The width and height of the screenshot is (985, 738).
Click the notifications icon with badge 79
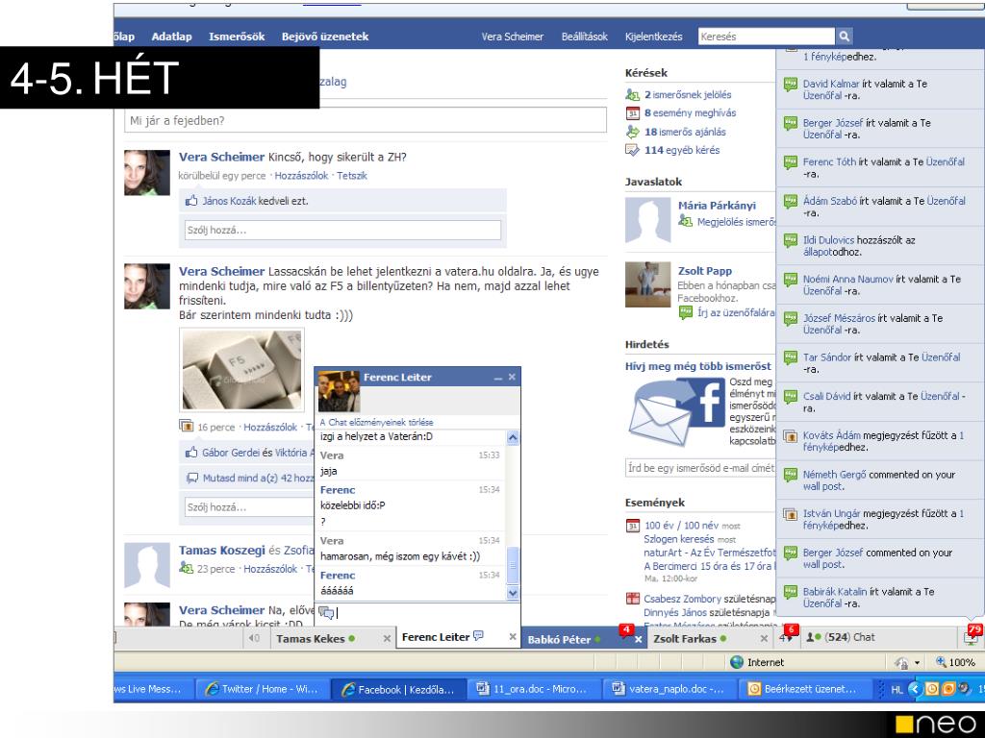tap(972, 637)
